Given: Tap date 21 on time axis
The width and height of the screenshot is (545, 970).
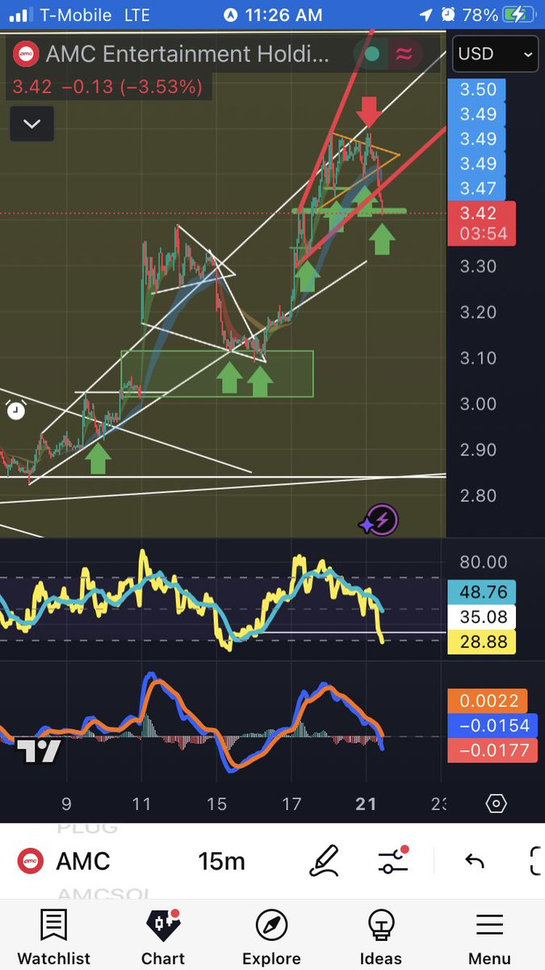Looking at the screenshot, I should point(366,803).
